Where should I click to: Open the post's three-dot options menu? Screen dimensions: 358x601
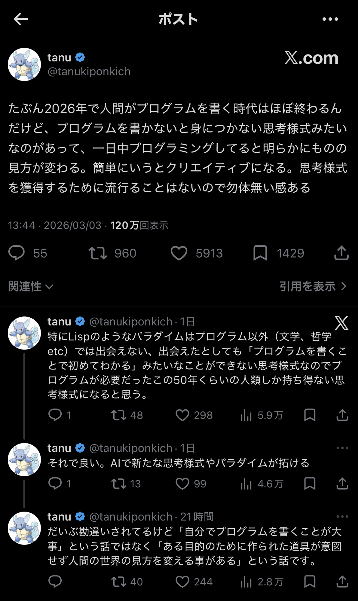330,19
